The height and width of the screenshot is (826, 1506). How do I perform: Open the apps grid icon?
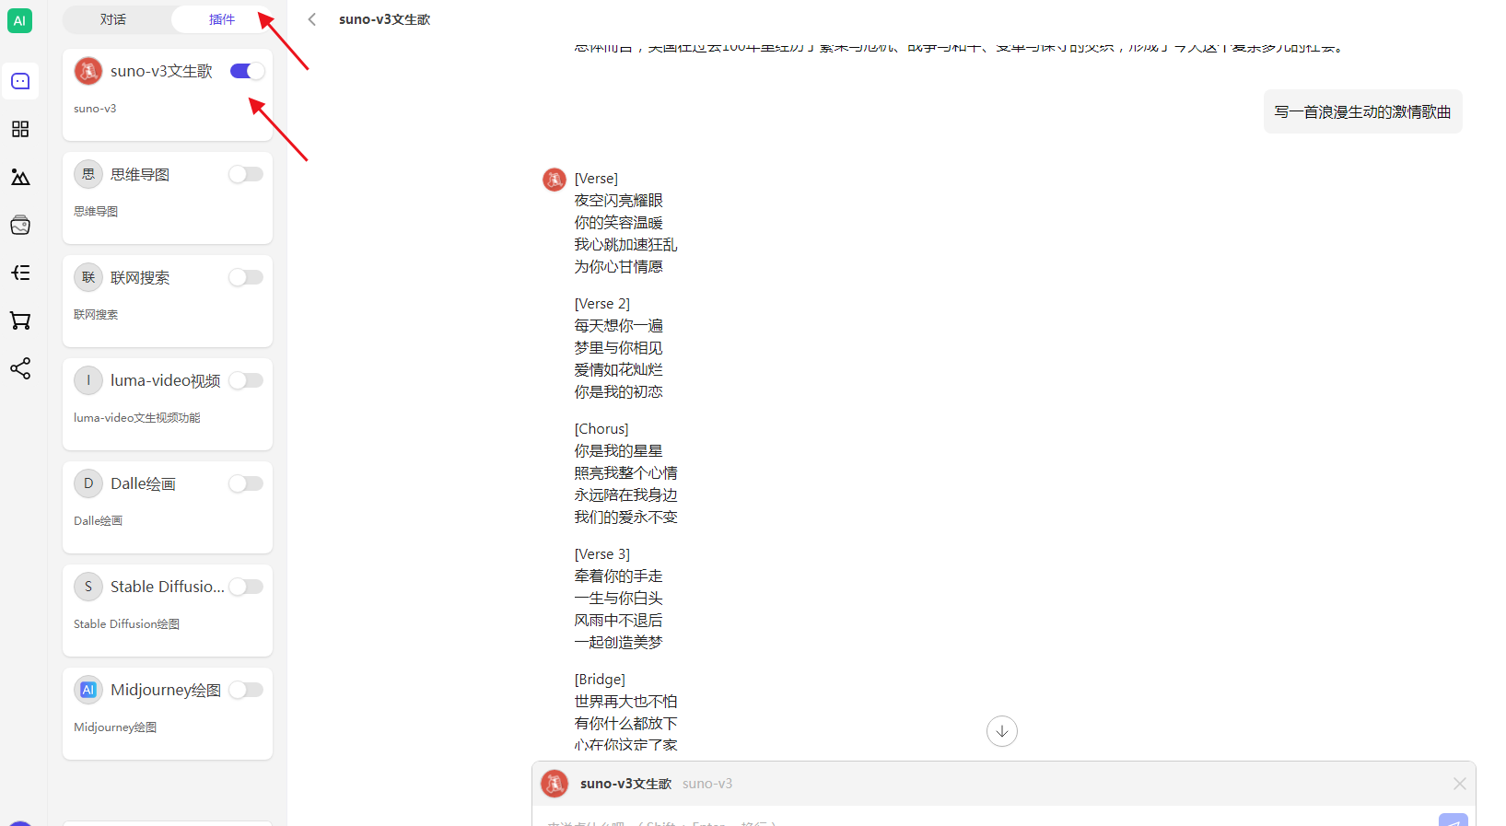click(x=20, y=129)
